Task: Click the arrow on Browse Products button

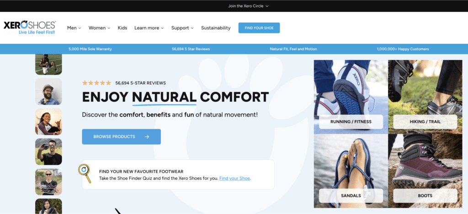Action: tap(147, 137)
